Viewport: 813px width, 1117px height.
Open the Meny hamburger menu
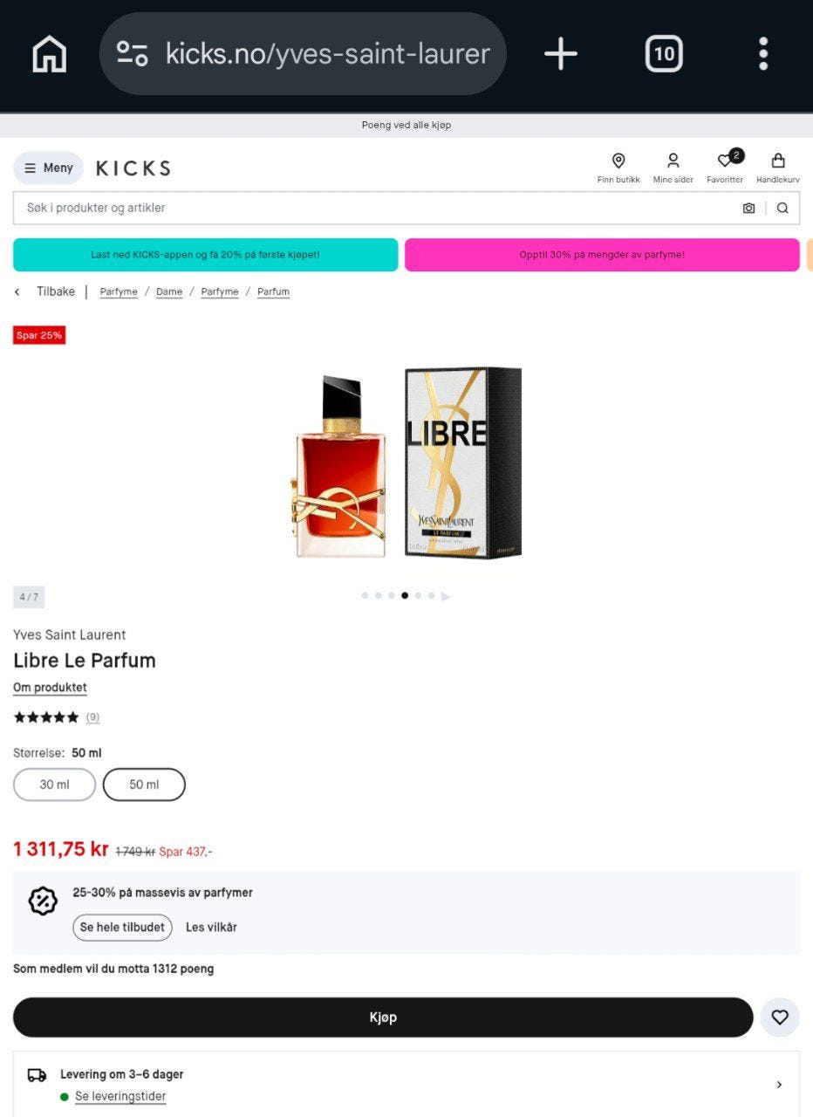[49, 168]
